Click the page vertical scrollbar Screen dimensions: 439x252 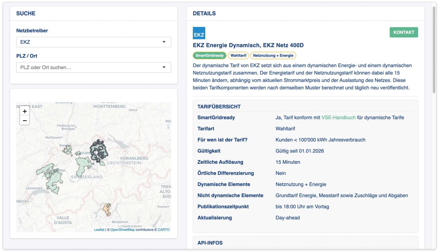click(434, 50)
